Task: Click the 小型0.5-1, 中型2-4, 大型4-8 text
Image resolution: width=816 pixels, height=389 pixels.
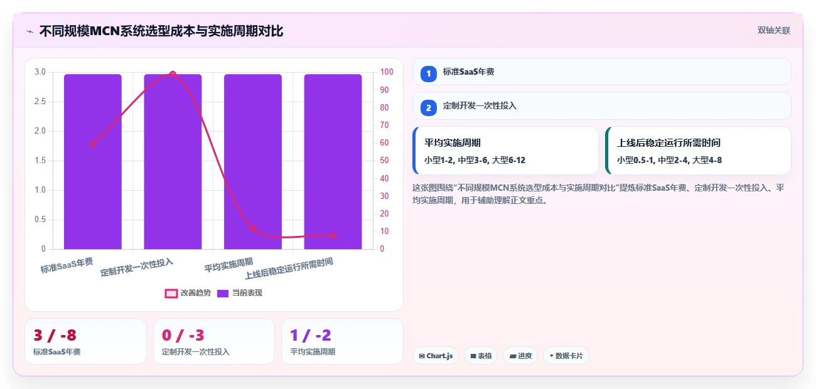Action: tap(669, 160)
